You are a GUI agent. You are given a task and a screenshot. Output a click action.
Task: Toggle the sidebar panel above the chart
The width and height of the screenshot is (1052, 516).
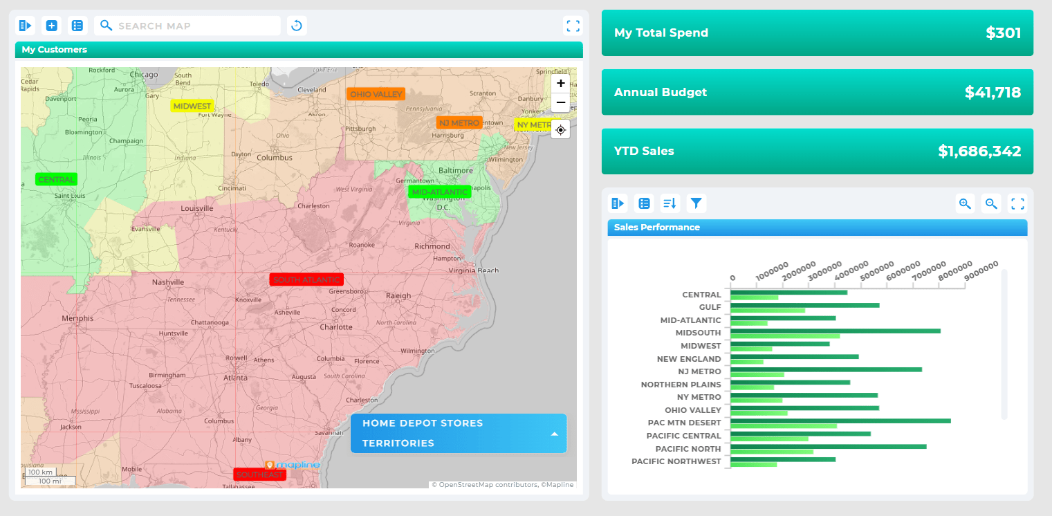pyautogui.click(x=618, y=203)
